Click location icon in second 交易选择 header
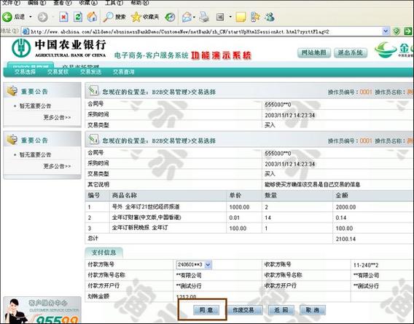This screenshot has height=324, width=414. tap(93, 139)
